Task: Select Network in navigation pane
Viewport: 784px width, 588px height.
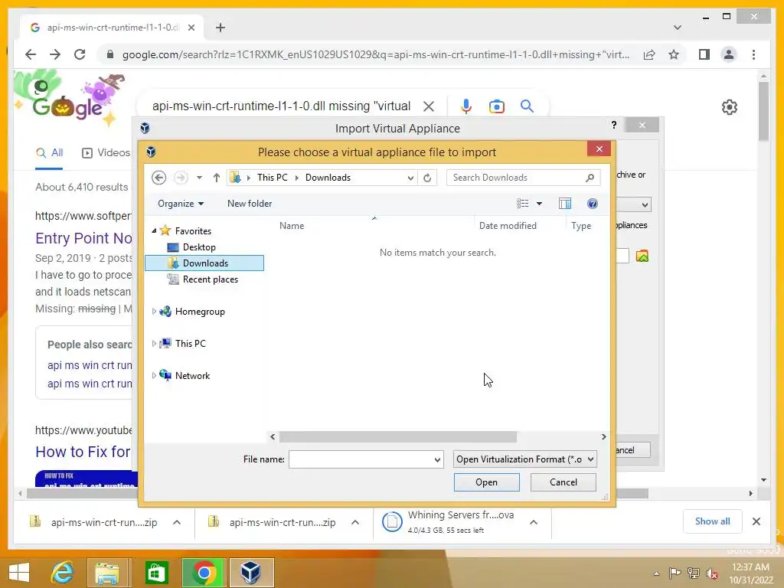Action: [192, 375]
